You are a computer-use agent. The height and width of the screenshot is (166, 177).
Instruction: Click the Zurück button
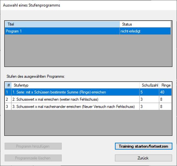(x=144, y=158)
